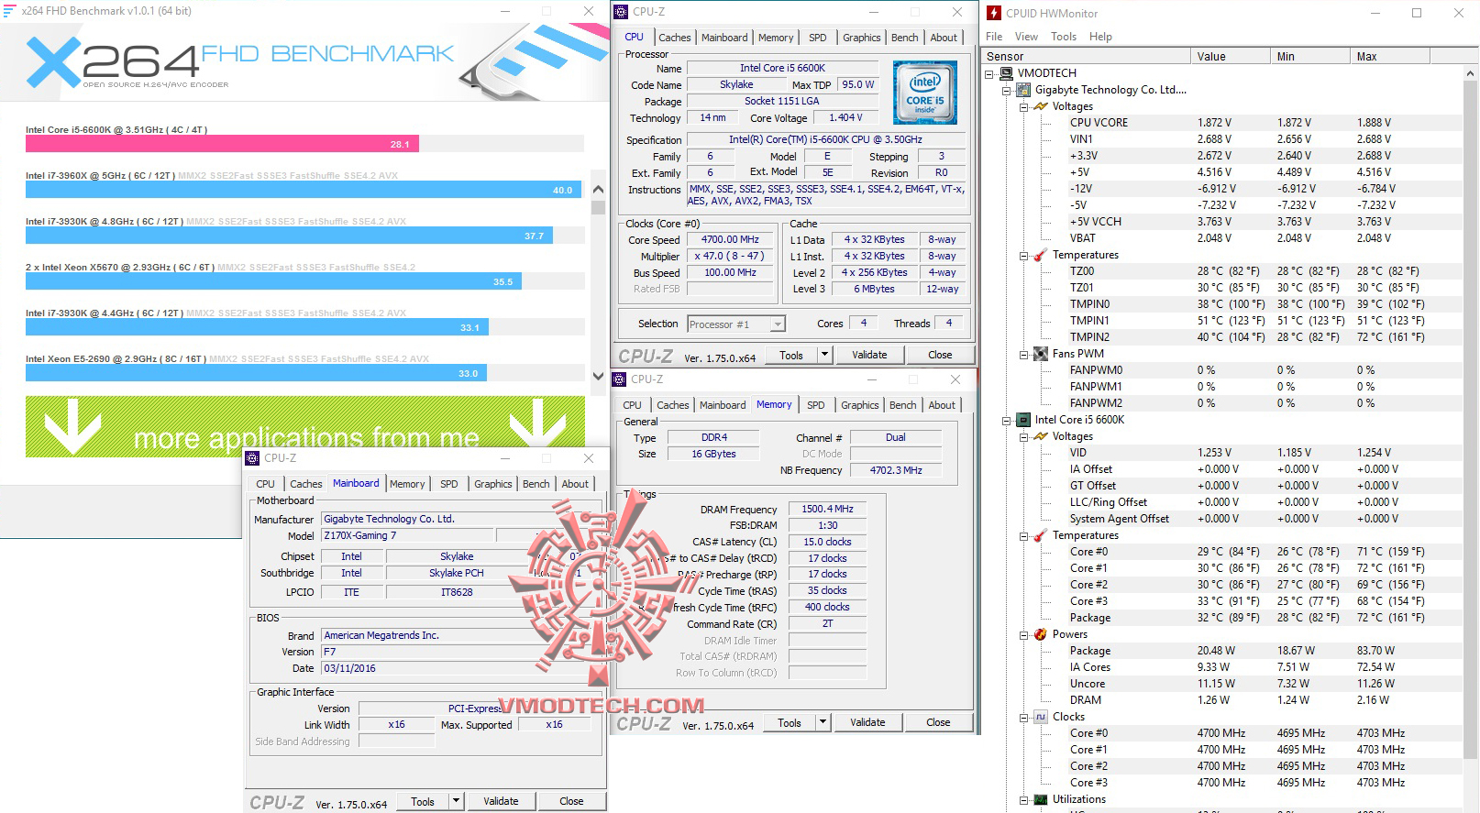Collapse the Voltages group under Gigabyte Technology
The height and width of the screenshot is (813, 1480).
coord(1024,107)
